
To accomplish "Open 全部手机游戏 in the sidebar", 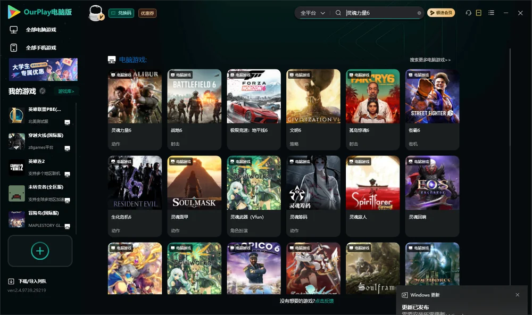I will coord(41,47).
